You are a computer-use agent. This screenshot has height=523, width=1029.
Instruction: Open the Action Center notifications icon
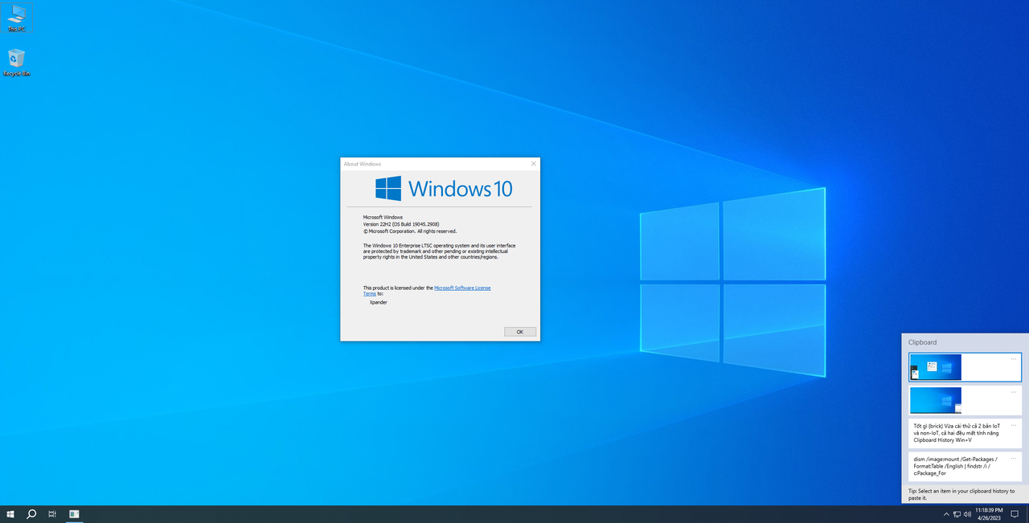pyautogui.click(x=1015, y=514)
